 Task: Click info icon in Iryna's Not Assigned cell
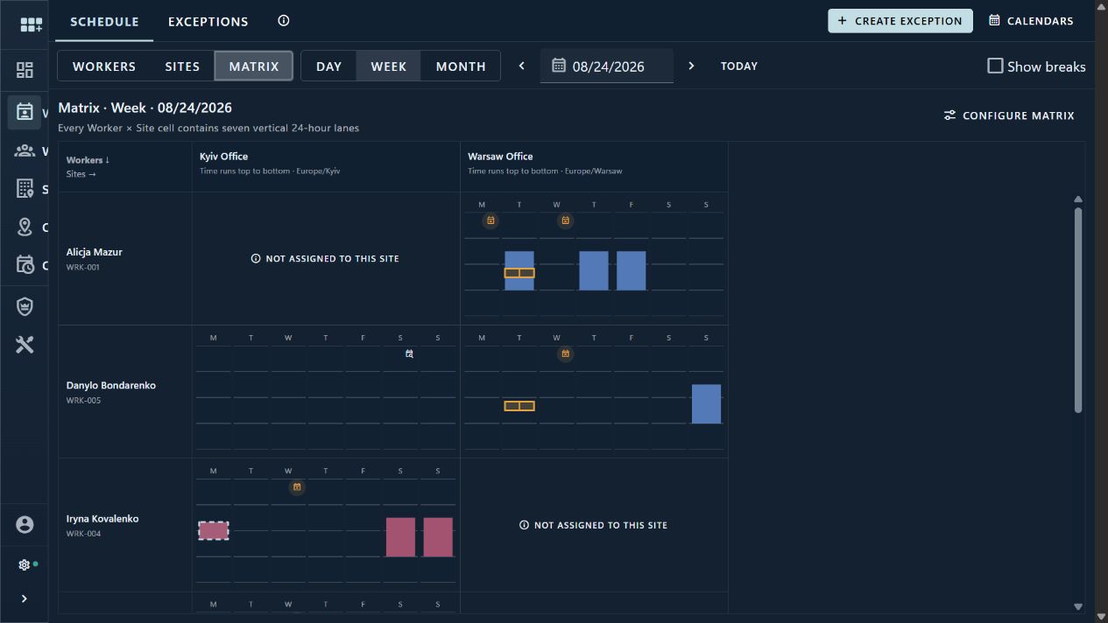pos(524,525)
